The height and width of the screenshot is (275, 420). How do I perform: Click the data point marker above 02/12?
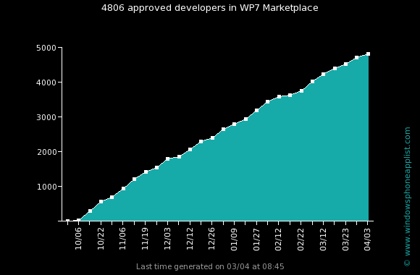pyautogui.click(x=279, y=97)
